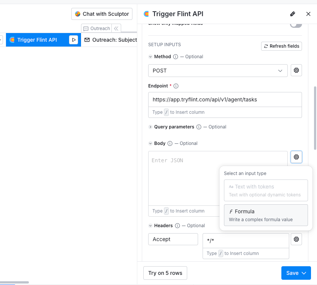Click the Try on 5 rows button
Screen dimensions: 317x285
165,273
